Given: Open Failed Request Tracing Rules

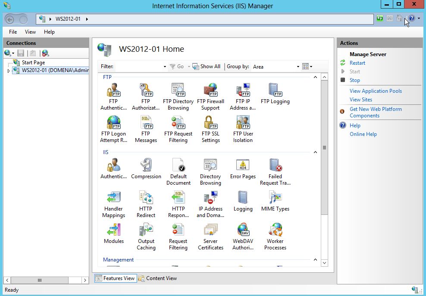Looking at the screenshot, I should pyautogui.click(x=275, y=172).
